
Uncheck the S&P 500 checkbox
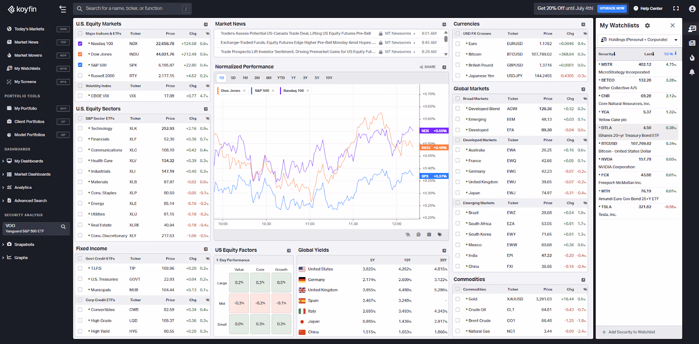click(x=80, y=65)
